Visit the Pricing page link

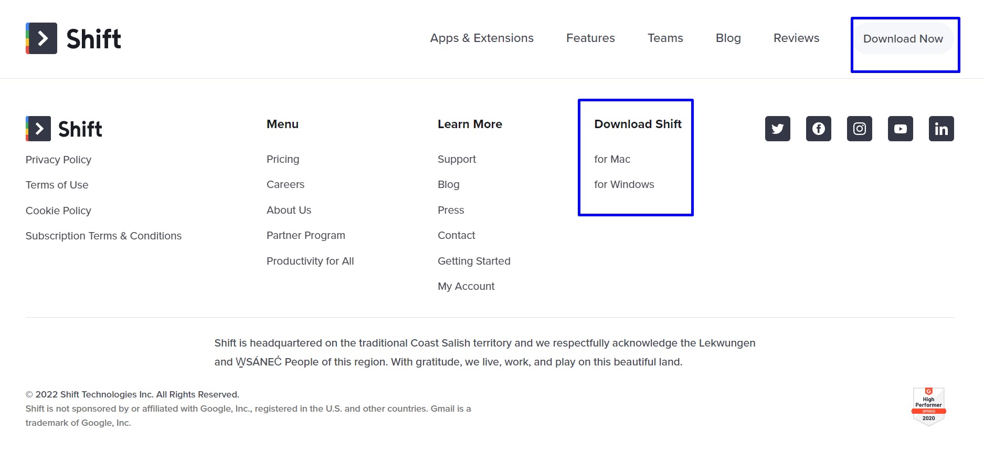coord(282,159)
